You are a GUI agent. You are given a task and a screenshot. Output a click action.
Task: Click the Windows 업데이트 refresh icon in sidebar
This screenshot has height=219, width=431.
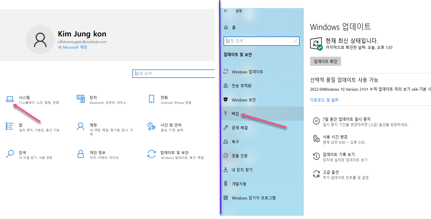(226, 72)
